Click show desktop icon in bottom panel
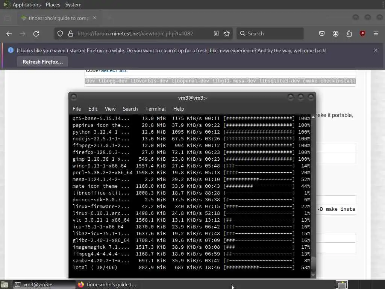 pyautogui.click(x=5, y=285)
